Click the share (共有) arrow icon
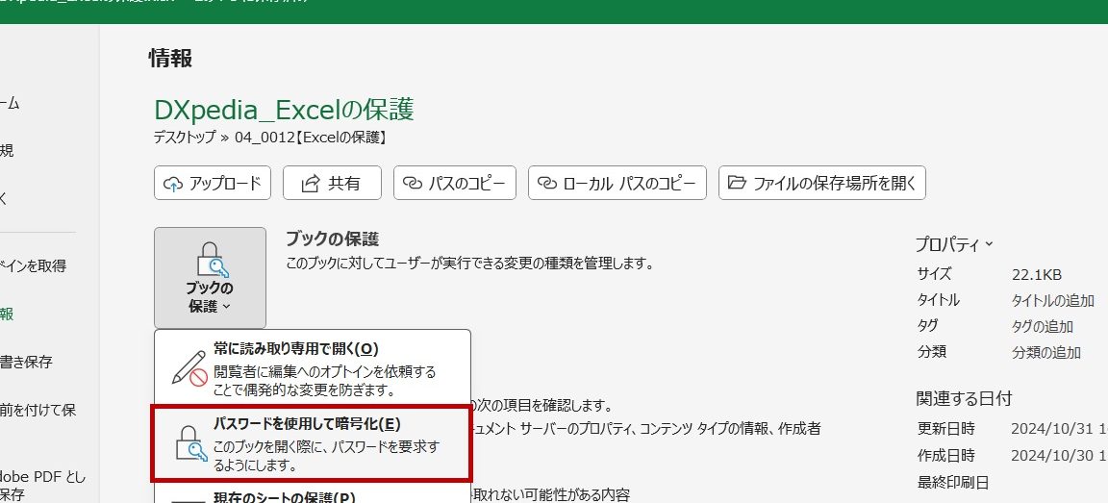 pyautogui.click(x=311, y=184)
